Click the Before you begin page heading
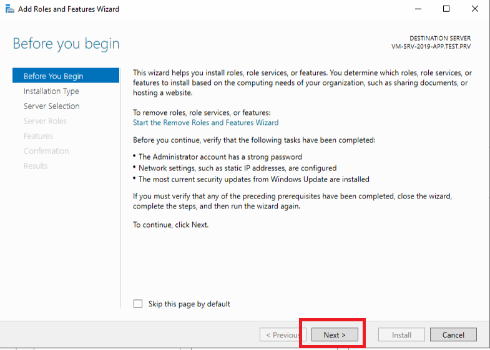 pos(66,44)
